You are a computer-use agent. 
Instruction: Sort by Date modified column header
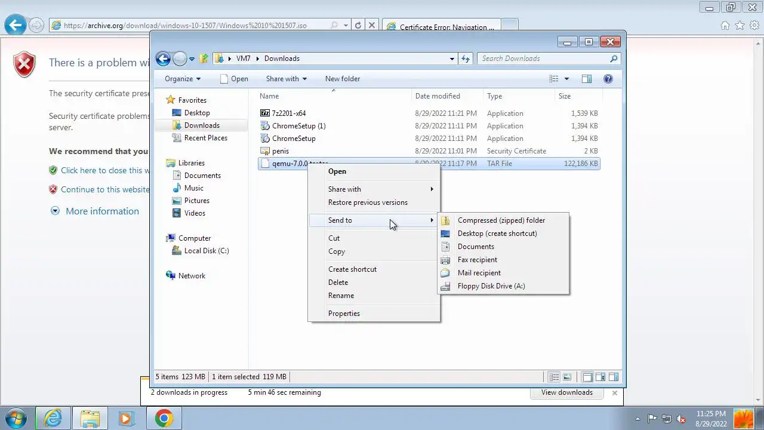(x=447, y=96)
